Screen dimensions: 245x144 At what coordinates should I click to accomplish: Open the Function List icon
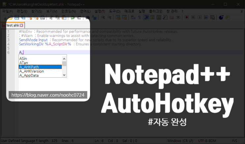click(165, 18)
